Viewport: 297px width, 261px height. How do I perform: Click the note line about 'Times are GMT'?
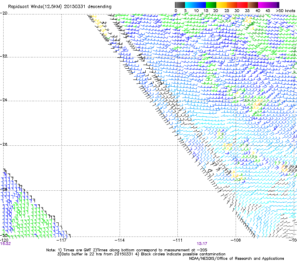tap(127, 250)
